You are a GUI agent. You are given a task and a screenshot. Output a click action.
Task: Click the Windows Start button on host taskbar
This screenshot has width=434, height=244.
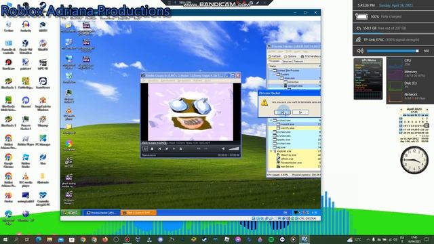click(x=5, y=239)
